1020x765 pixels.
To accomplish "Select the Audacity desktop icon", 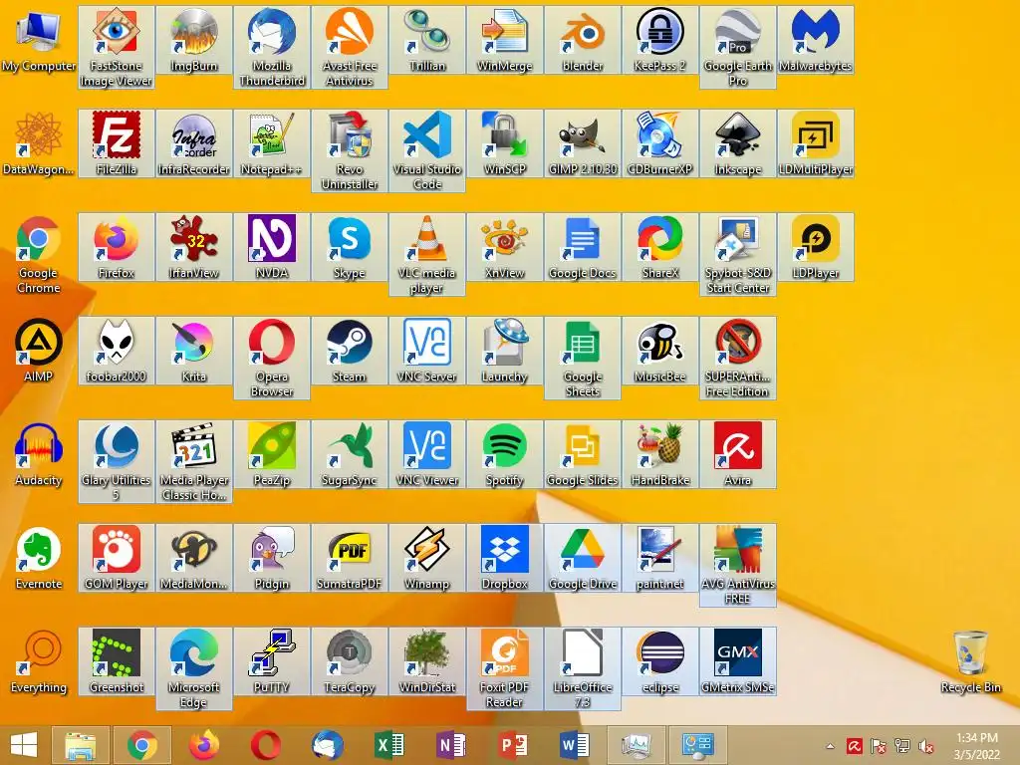I will tap(39, 454).
